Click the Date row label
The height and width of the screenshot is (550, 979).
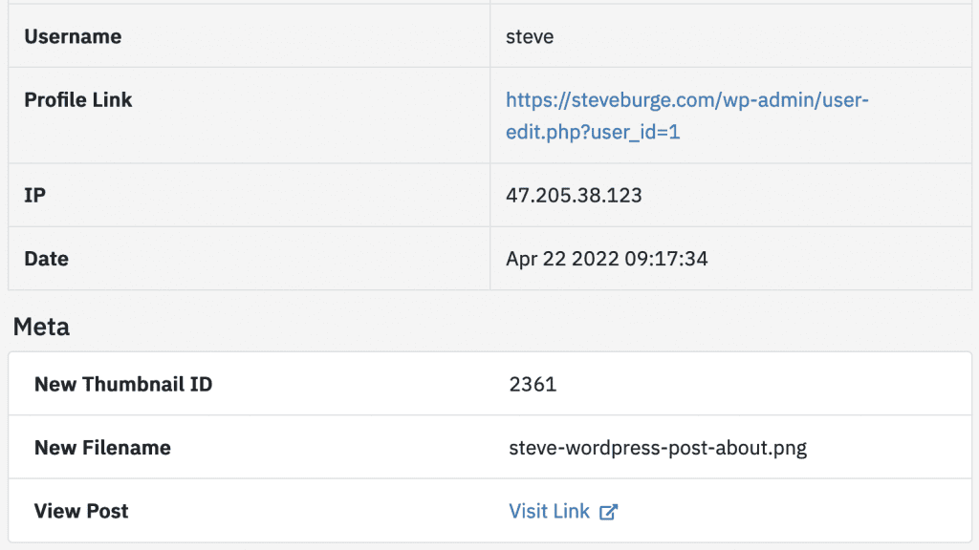click(x=47, y=258)
